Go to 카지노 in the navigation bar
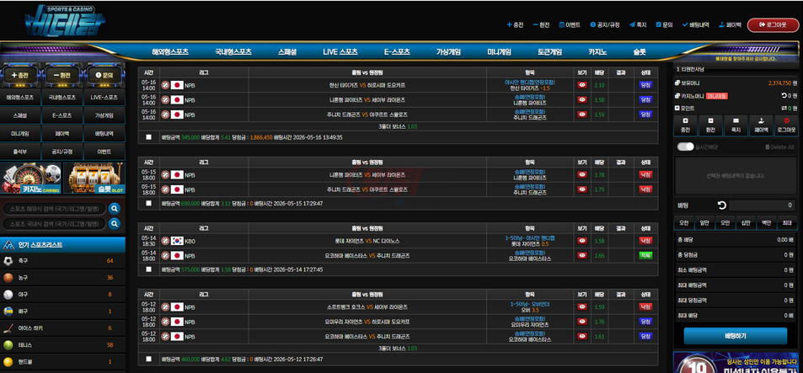803x373 pixels. tap(597, 51)
